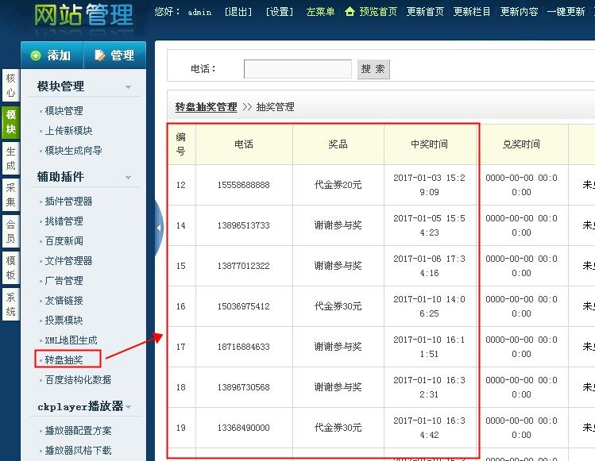Click the 兑奖时间 column header

[521, 144]
